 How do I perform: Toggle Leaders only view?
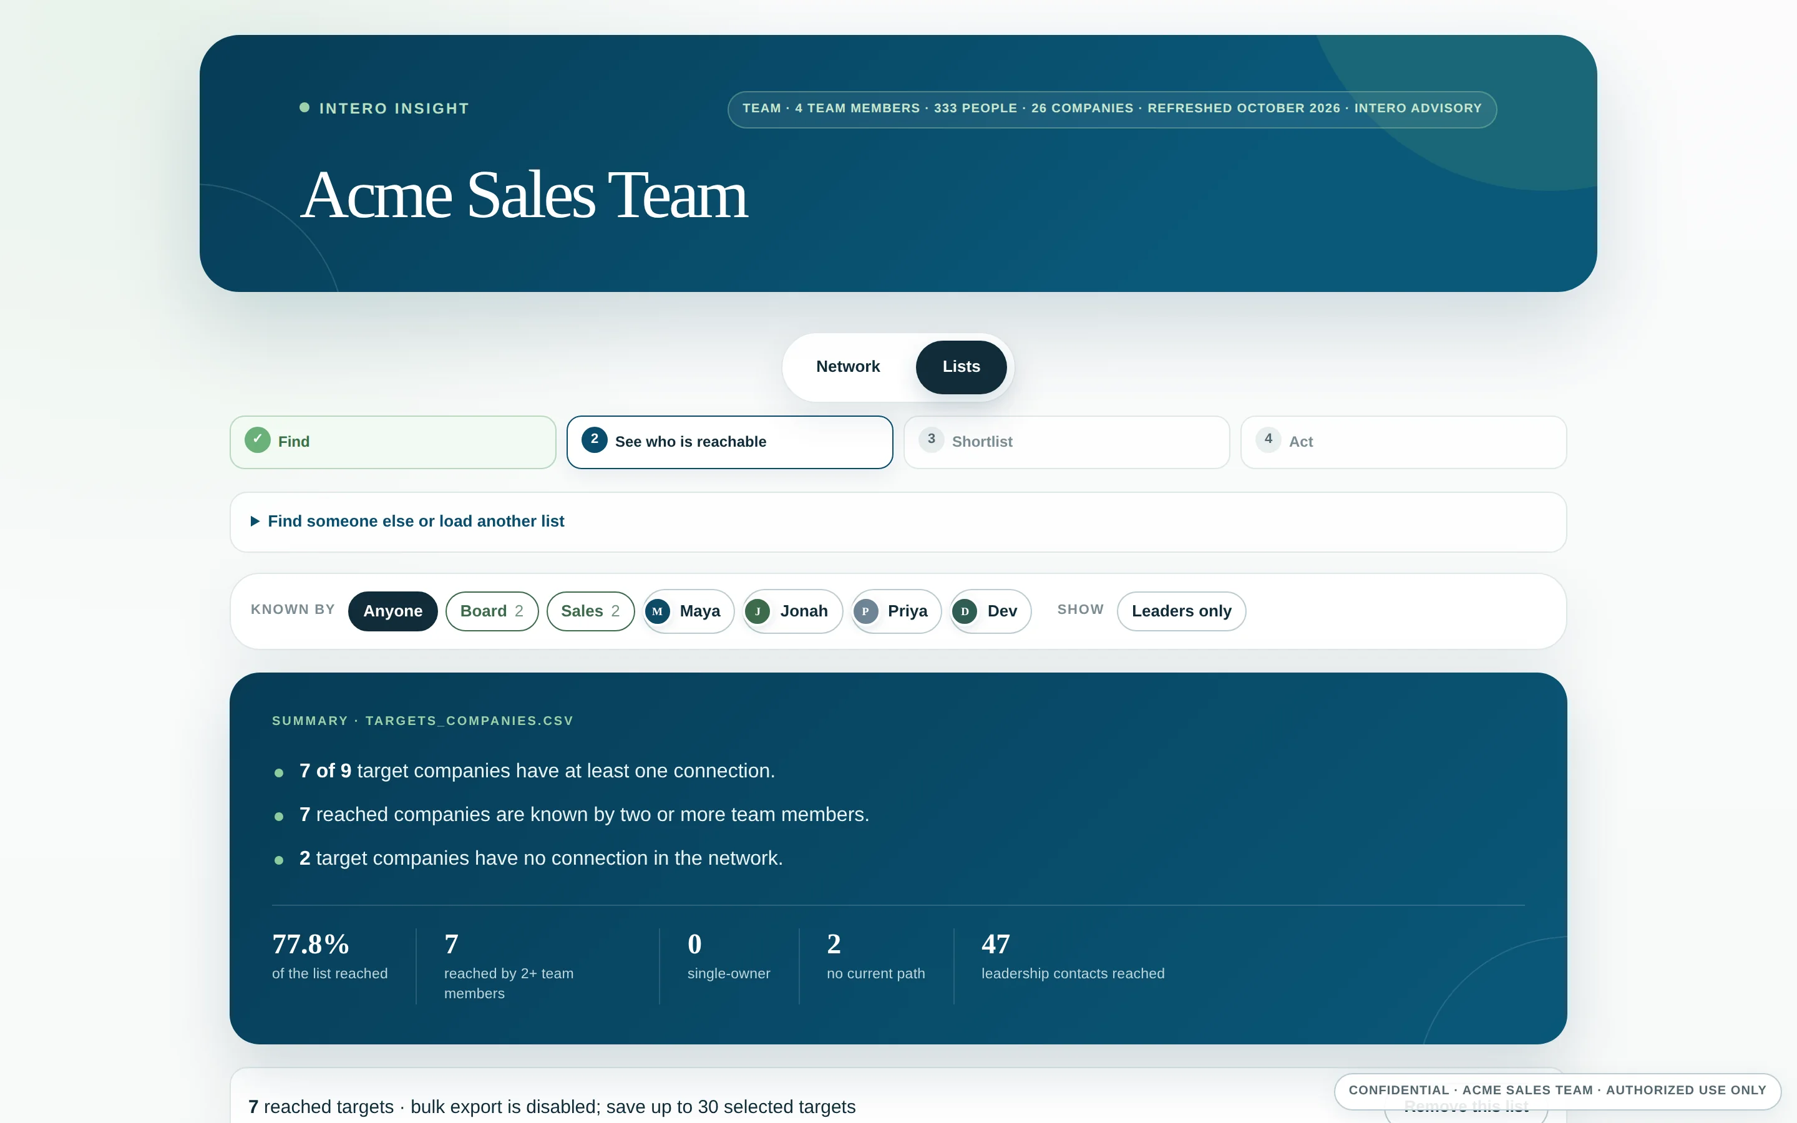click(1181, 611)
